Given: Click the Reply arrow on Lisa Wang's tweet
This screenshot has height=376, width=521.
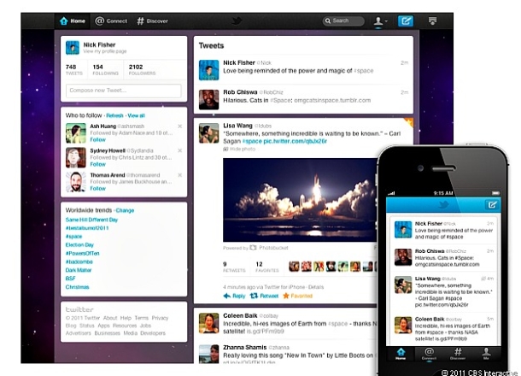Looking at the screenshot, I should coord(237,296).
